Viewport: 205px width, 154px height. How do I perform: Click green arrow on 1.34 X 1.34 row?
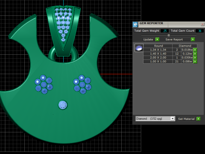(195, 50)
